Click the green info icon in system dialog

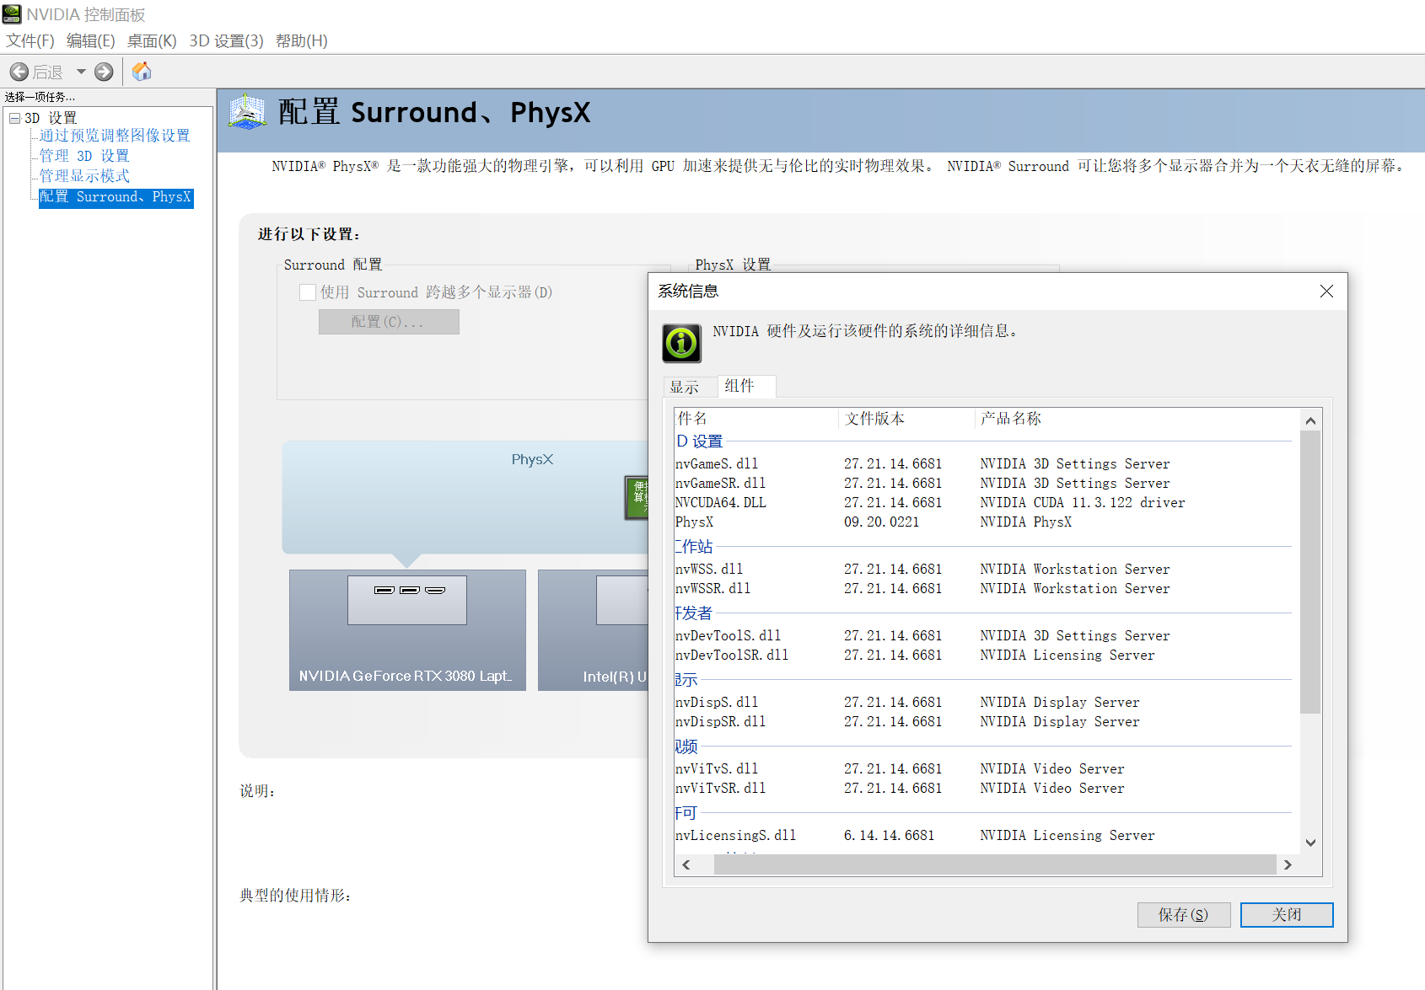pyautogui.click(x=681, y=343)
